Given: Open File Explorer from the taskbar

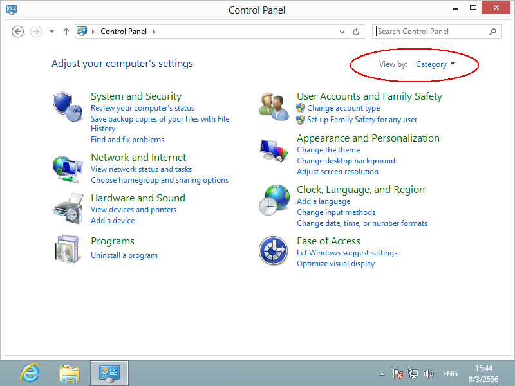Looking at the screenshot, I should [70, 374].
